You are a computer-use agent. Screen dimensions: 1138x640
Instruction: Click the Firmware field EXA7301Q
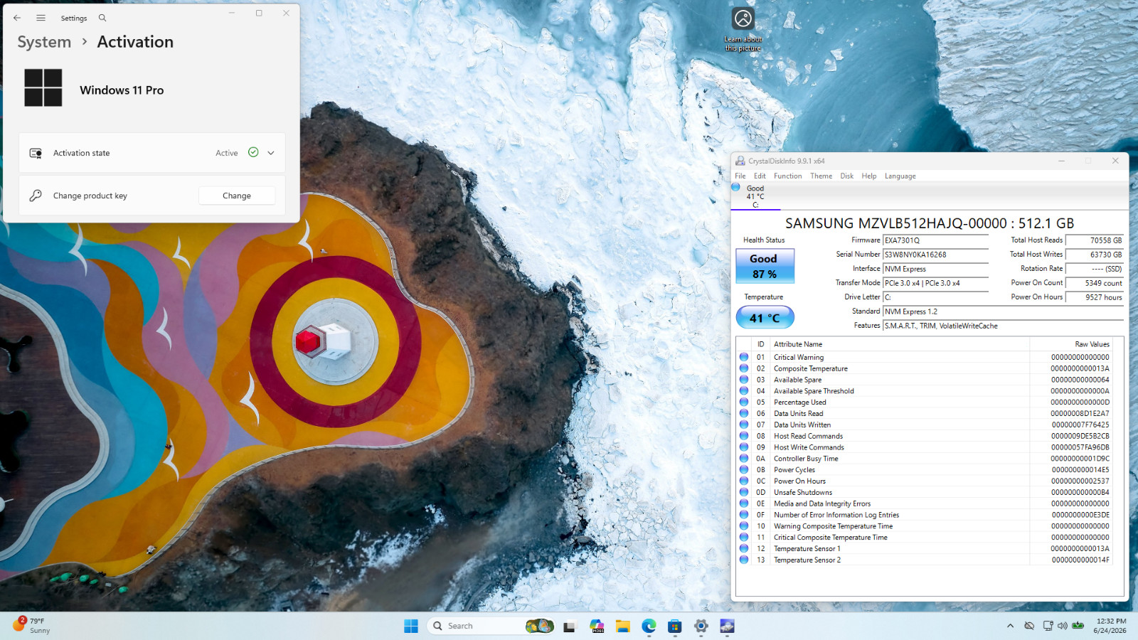[x=935, y=240]
